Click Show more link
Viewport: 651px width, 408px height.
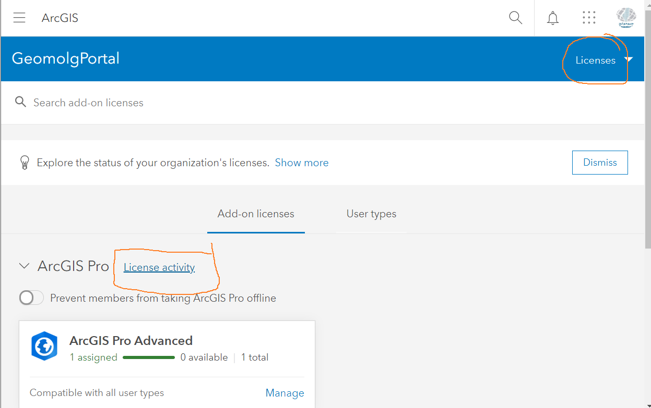pos(302,163)
